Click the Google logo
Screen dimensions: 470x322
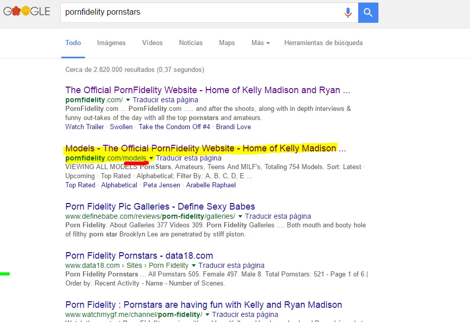tap(27, 12)
